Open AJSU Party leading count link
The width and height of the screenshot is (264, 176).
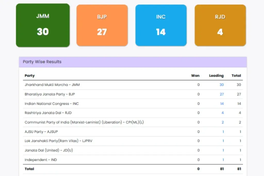[223, 132]
